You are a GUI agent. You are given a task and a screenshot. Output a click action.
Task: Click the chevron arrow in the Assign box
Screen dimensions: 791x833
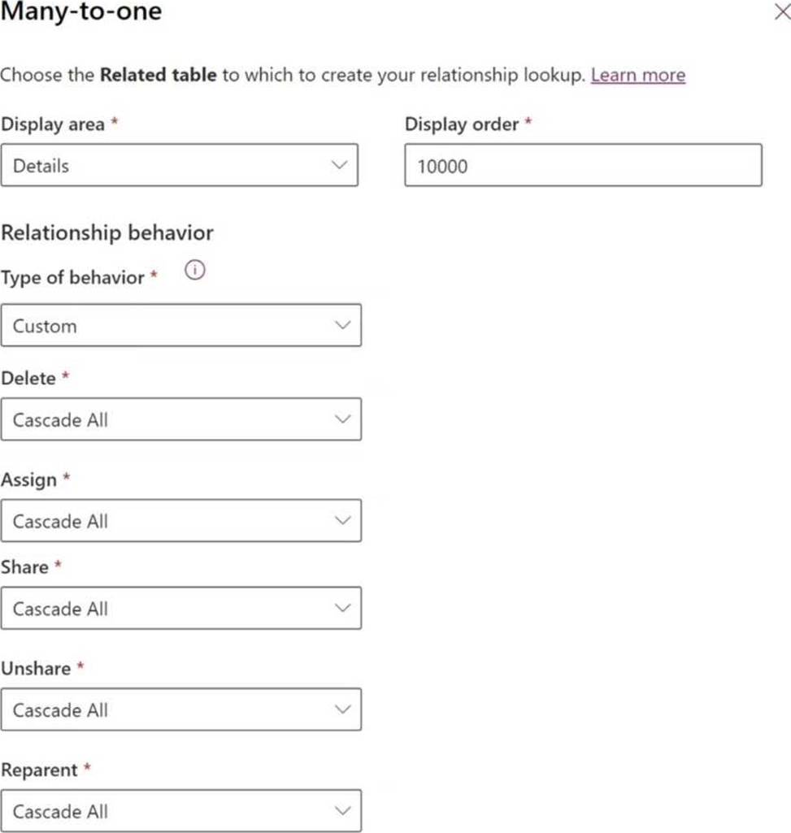click(343, 521)
